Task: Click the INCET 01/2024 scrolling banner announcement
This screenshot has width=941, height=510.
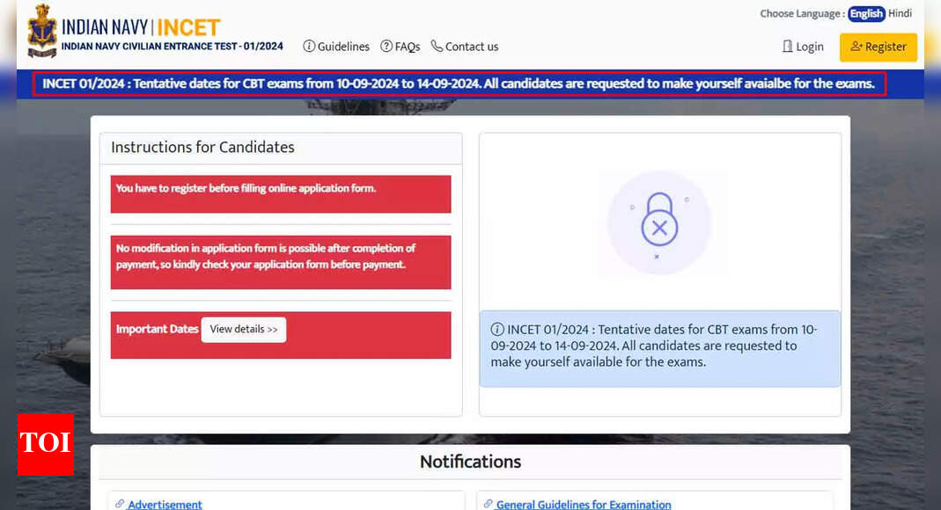Action: click(x=459, y=84)
